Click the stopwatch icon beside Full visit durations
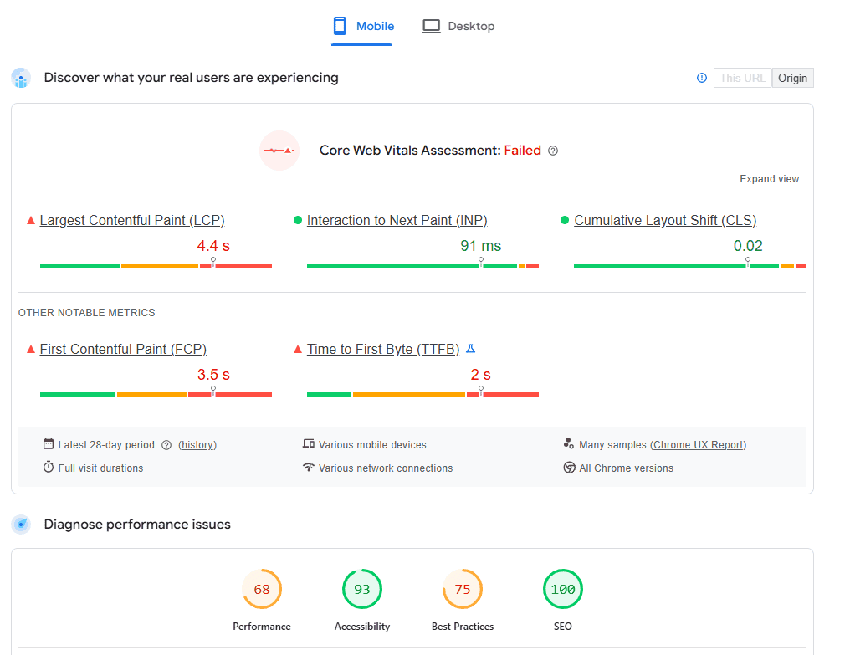 click(49, 468)
